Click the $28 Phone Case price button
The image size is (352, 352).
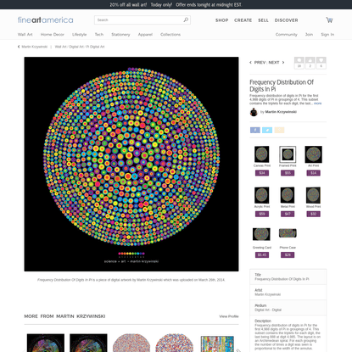click(288, 255)
